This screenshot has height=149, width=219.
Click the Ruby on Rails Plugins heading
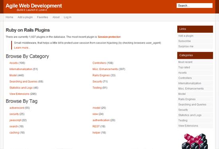click(28, 30)
